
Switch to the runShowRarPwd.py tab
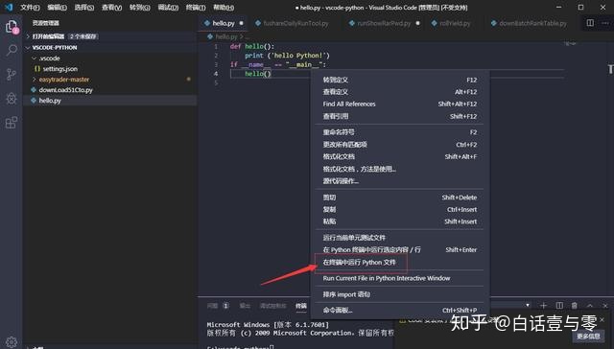click(x=384, y=23)
